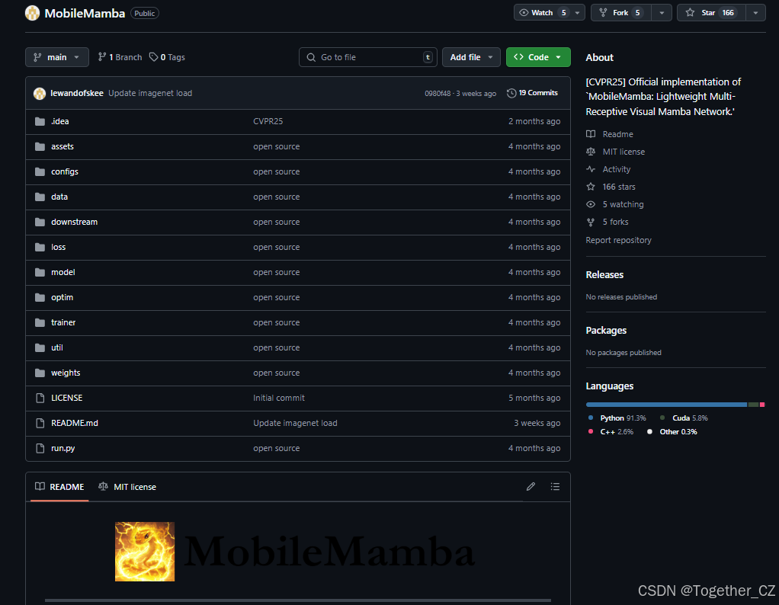The image size is (779, 605).
Task: Click the Python segment of languages bar
Action: tap(666, 405)
